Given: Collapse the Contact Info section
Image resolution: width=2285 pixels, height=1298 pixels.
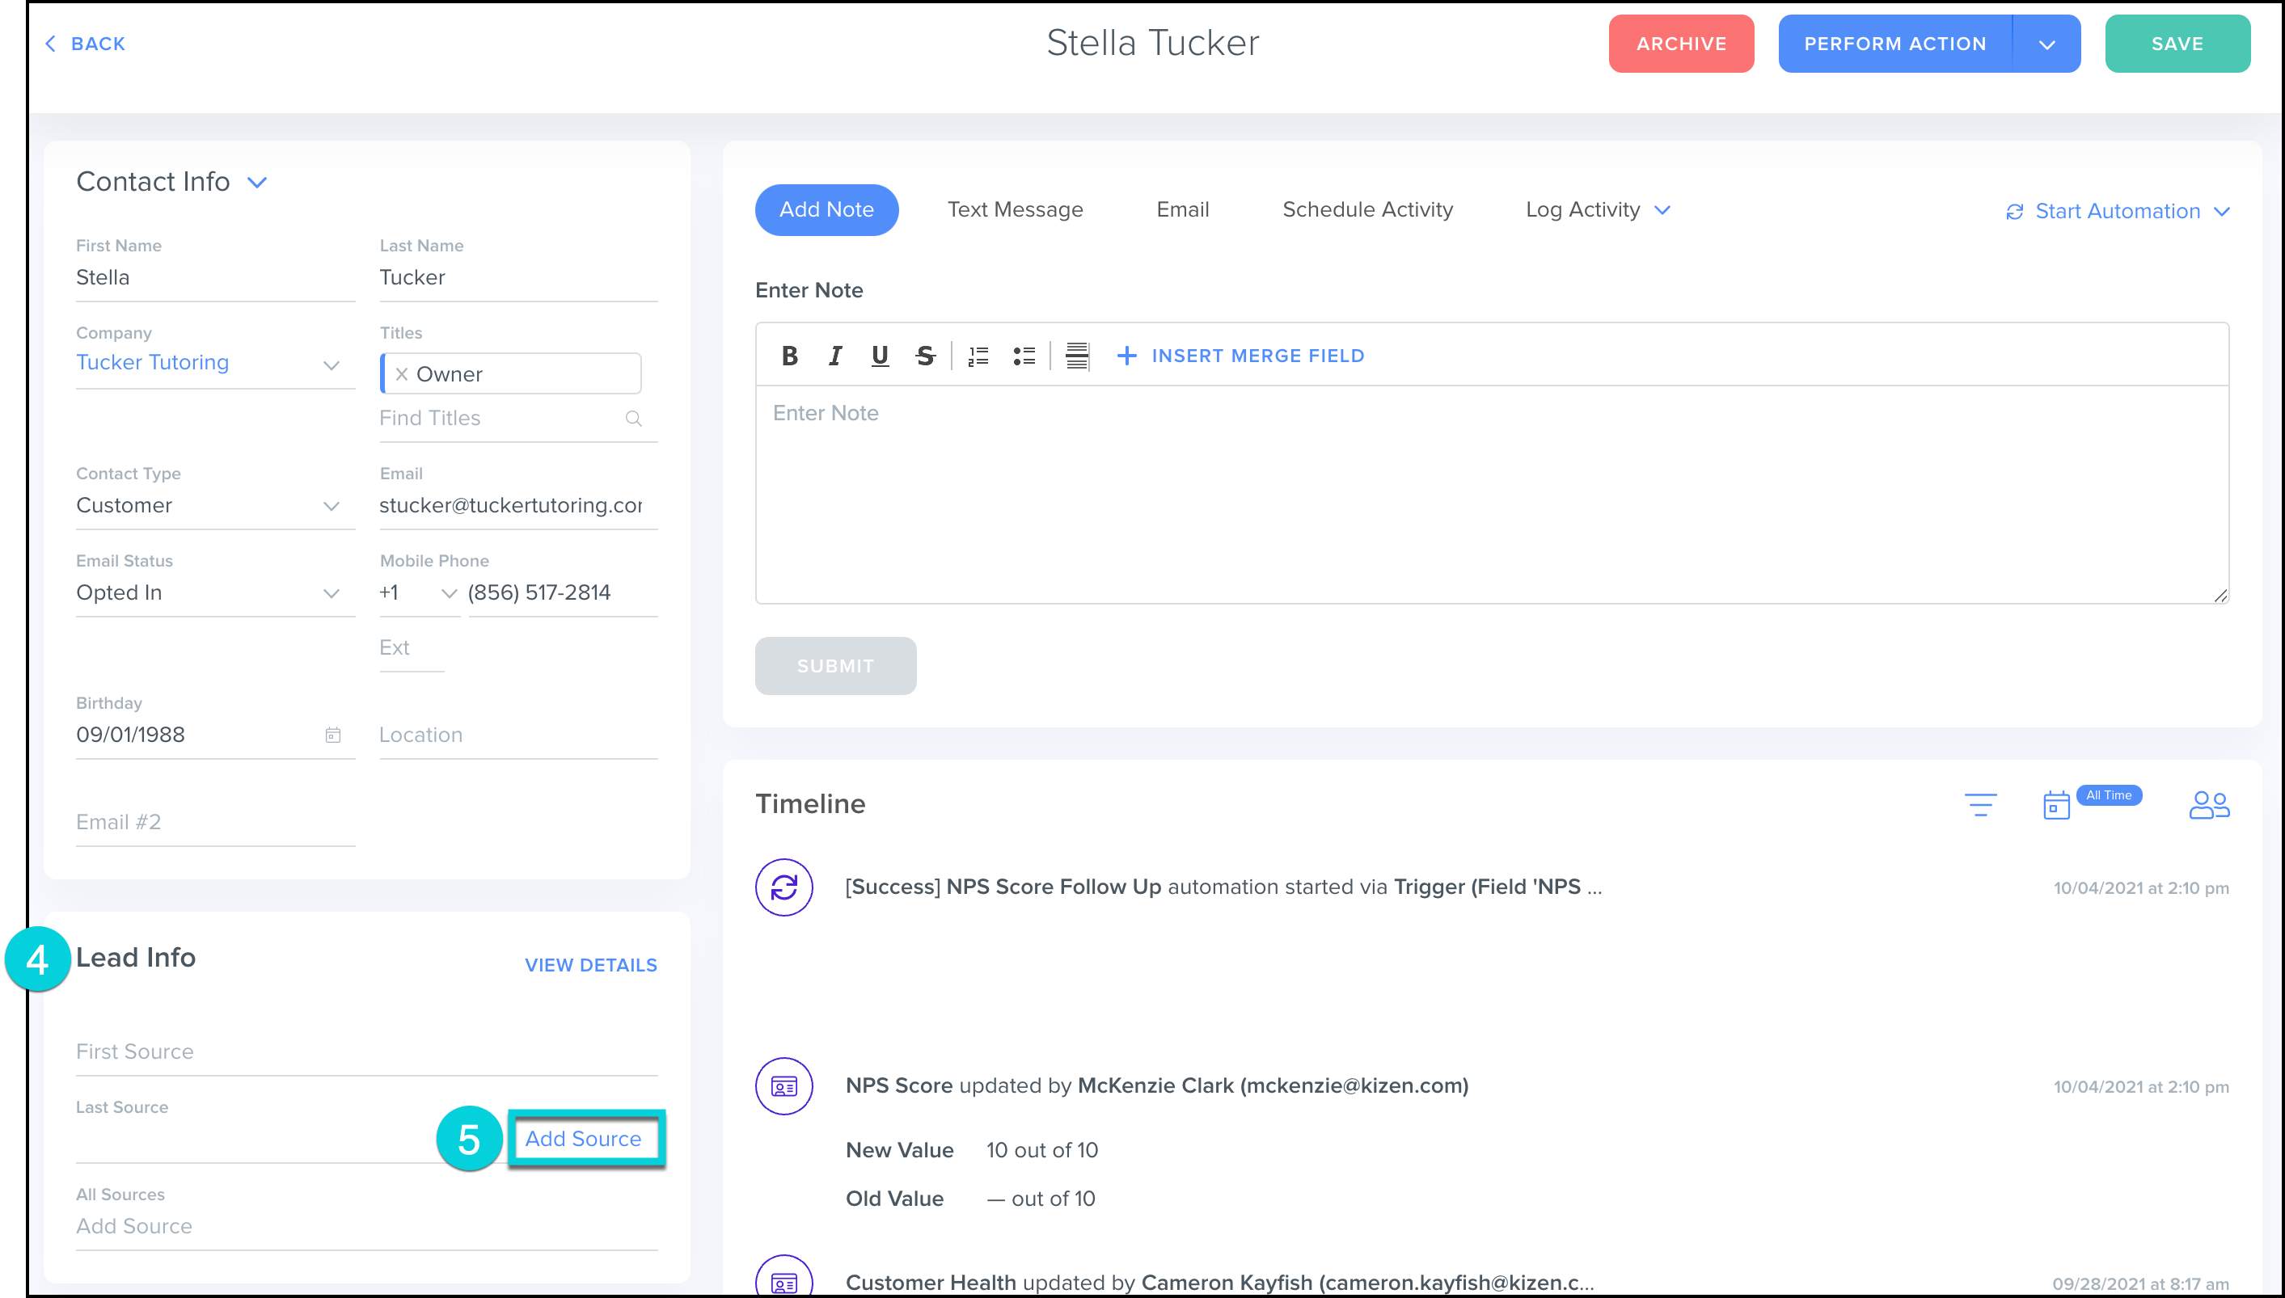Looking at the screenshot, I should pyautogui.click(x=258, y=183).
